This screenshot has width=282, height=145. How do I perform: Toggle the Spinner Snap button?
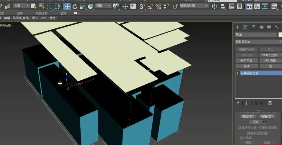coord(166,7)
